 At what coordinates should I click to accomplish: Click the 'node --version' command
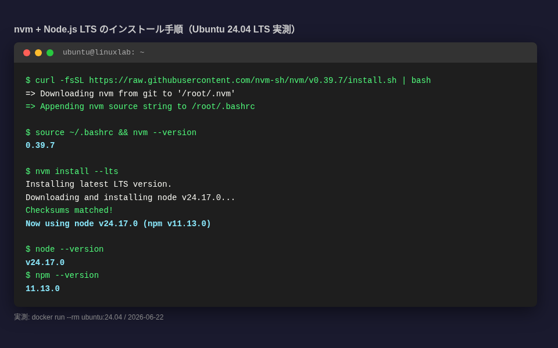coord(65,249)
